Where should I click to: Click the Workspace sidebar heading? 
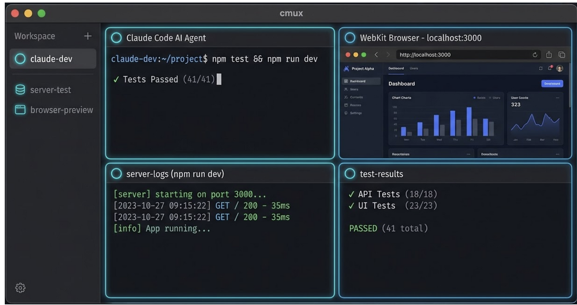[35, 36]
